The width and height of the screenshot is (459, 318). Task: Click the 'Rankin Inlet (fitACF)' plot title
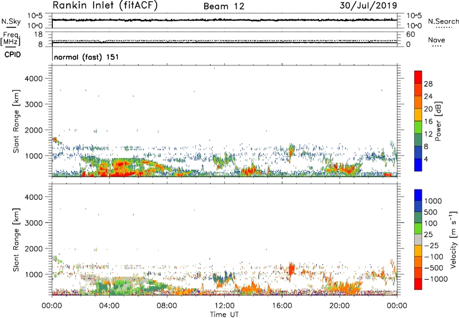pos(105,6)
